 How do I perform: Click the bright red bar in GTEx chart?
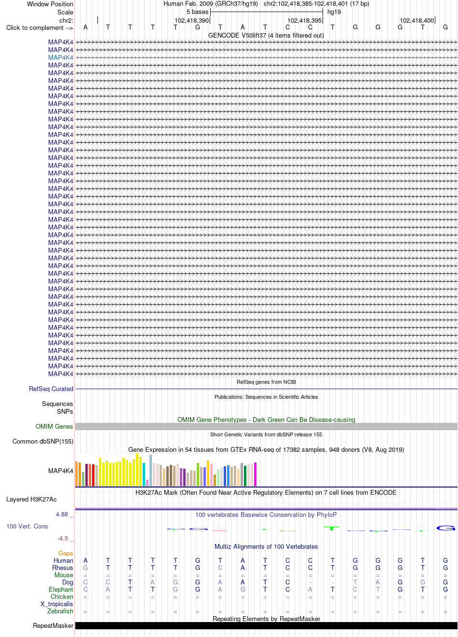[93, 475]
